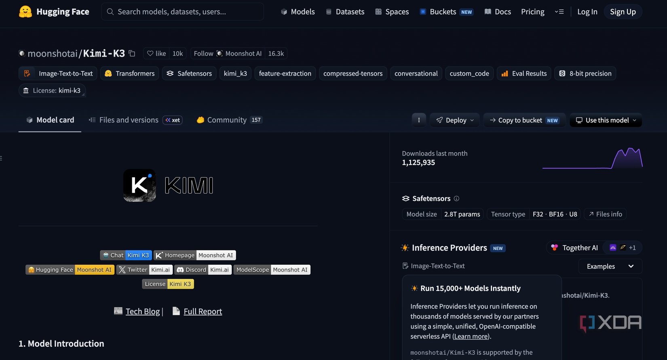Click the Learn more link
Image resolution: width=667 pixels, height=360 pixels.
471,336
